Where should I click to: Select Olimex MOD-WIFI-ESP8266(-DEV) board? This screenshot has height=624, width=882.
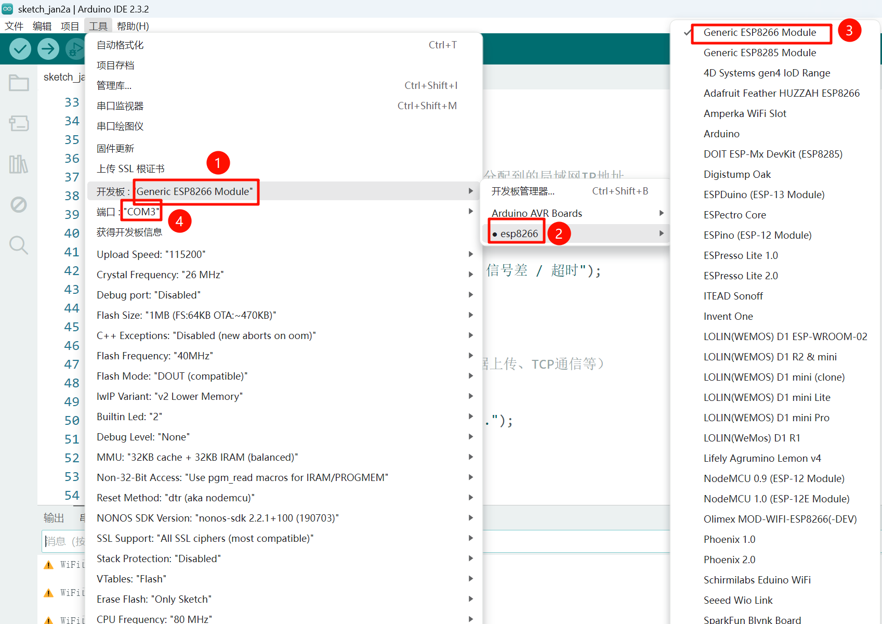[775, 519]
